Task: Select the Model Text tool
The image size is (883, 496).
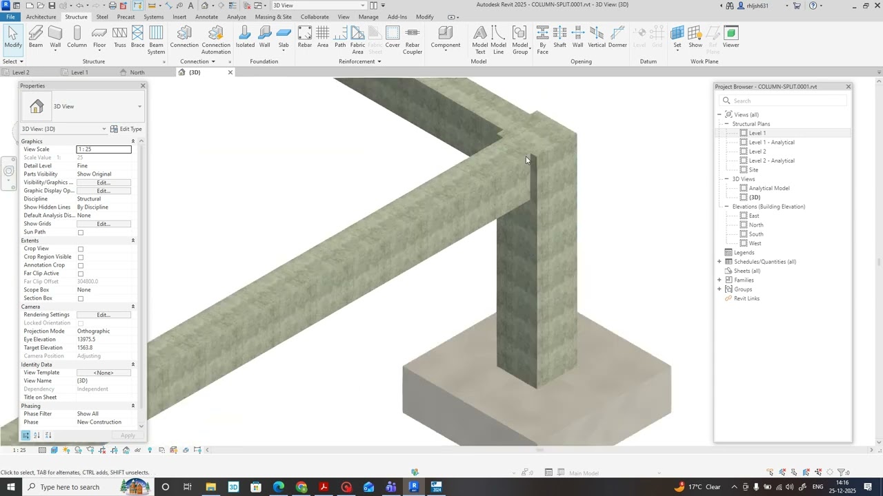Action: [480, 40]
